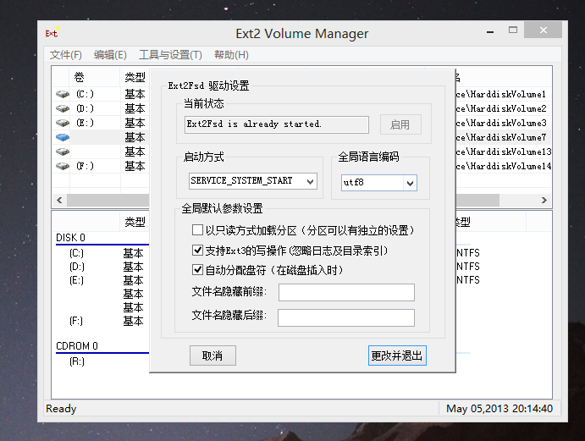Click the 类型 header in volume list

[135, 77]
